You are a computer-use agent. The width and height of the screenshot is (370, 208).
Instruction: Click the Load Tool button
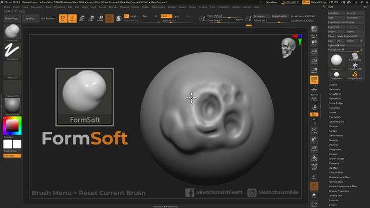click(x=336, y=13)
